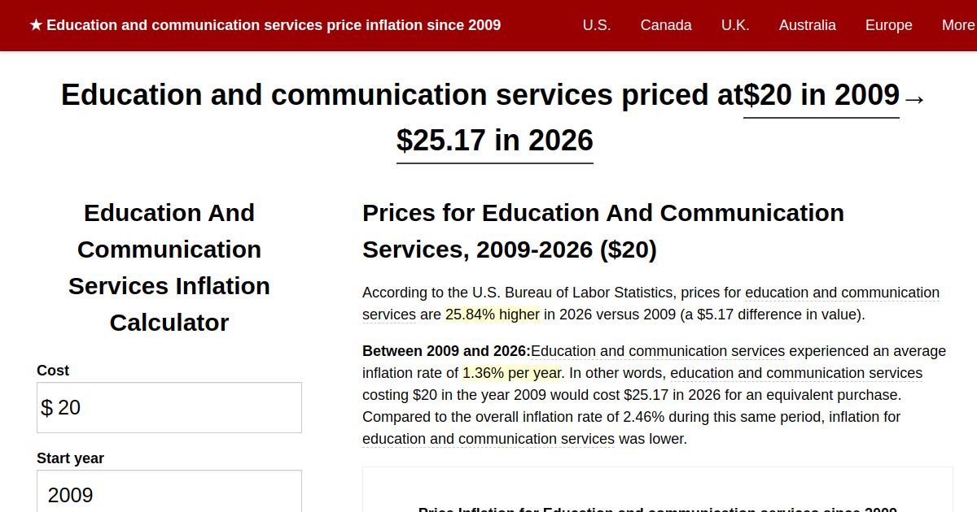Click the "Prices for Education And Communication Services" heading
This screenshot has width=977, height=512.
[x=602, y=231]
